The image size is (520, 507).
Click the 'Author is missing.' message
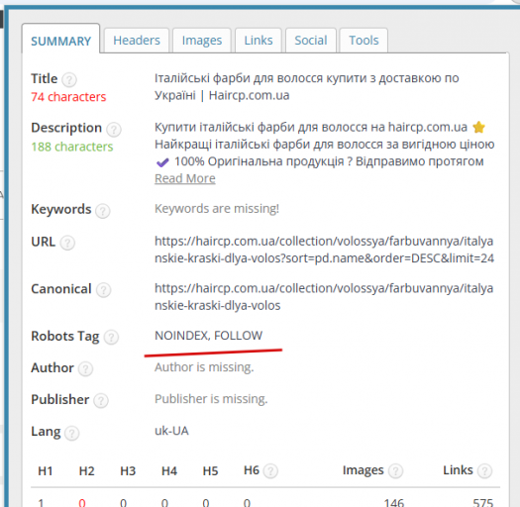pos(204,367)
